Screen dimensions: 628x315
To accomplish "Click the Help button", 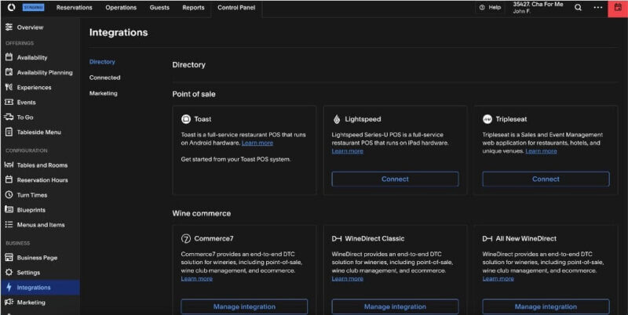I will tap(490, 7).
